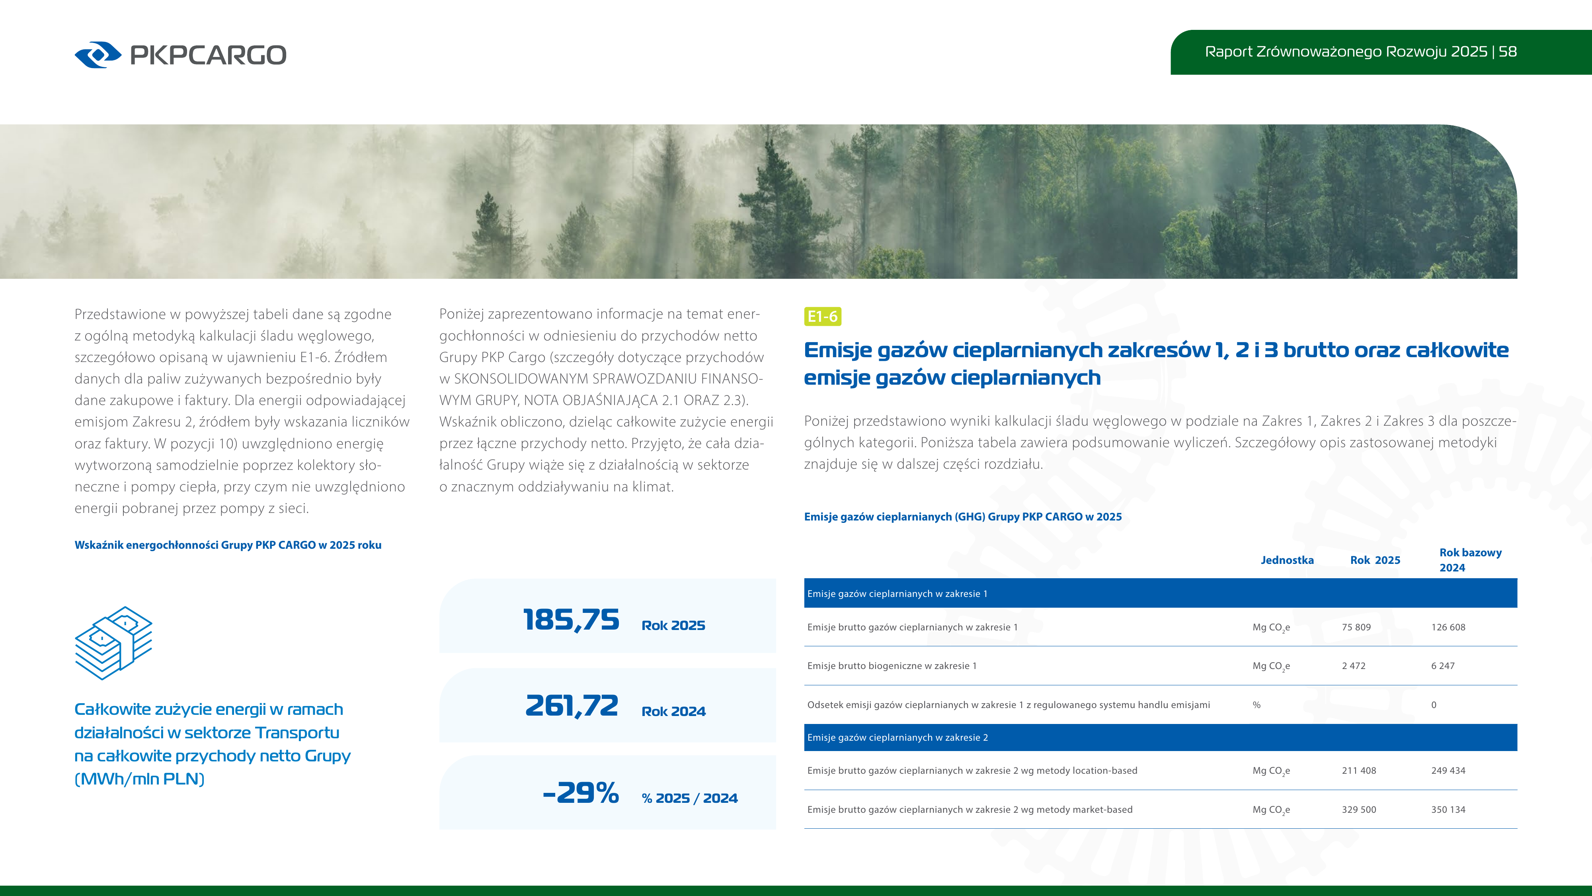Click the cell value 329 500
Image resolution: width=1592 pixels, height=896 pixels.
point(1359,810)
